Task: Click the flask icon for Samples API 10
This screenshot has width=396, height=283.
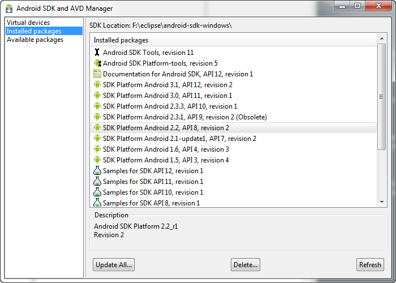Action: pos(97,192)
